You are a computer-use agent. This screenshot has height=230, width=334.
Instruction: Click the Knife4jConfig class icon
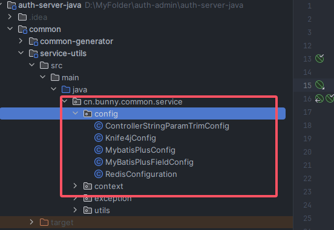point(99,138)
